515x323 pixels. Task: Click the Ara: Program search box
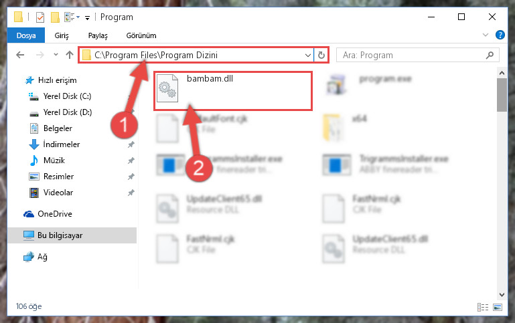pos(417,55)
